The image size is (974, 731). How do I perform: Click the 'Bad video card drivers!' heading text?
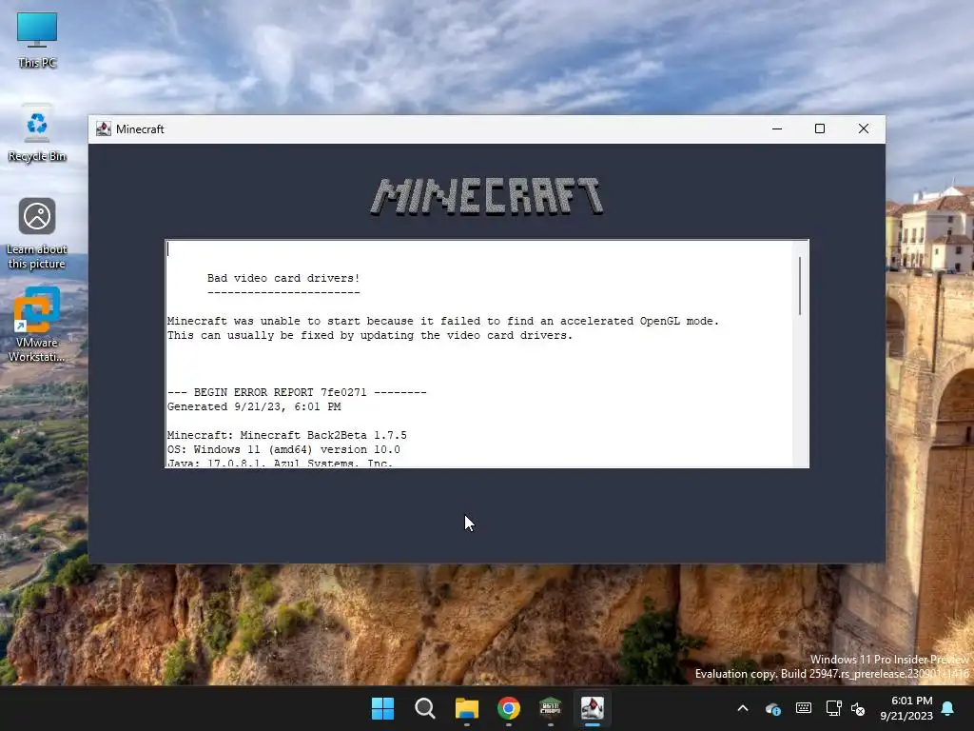point(283,278)
